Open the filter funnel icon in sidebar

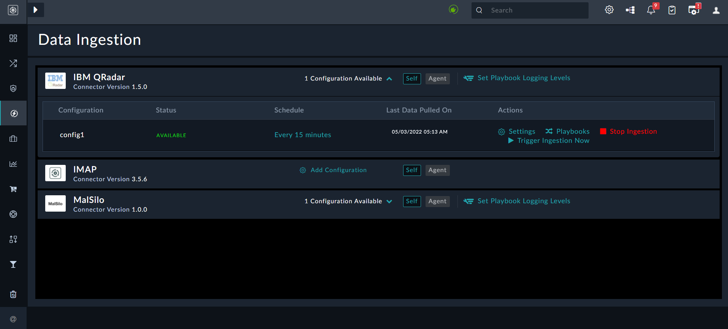(13, 264)
